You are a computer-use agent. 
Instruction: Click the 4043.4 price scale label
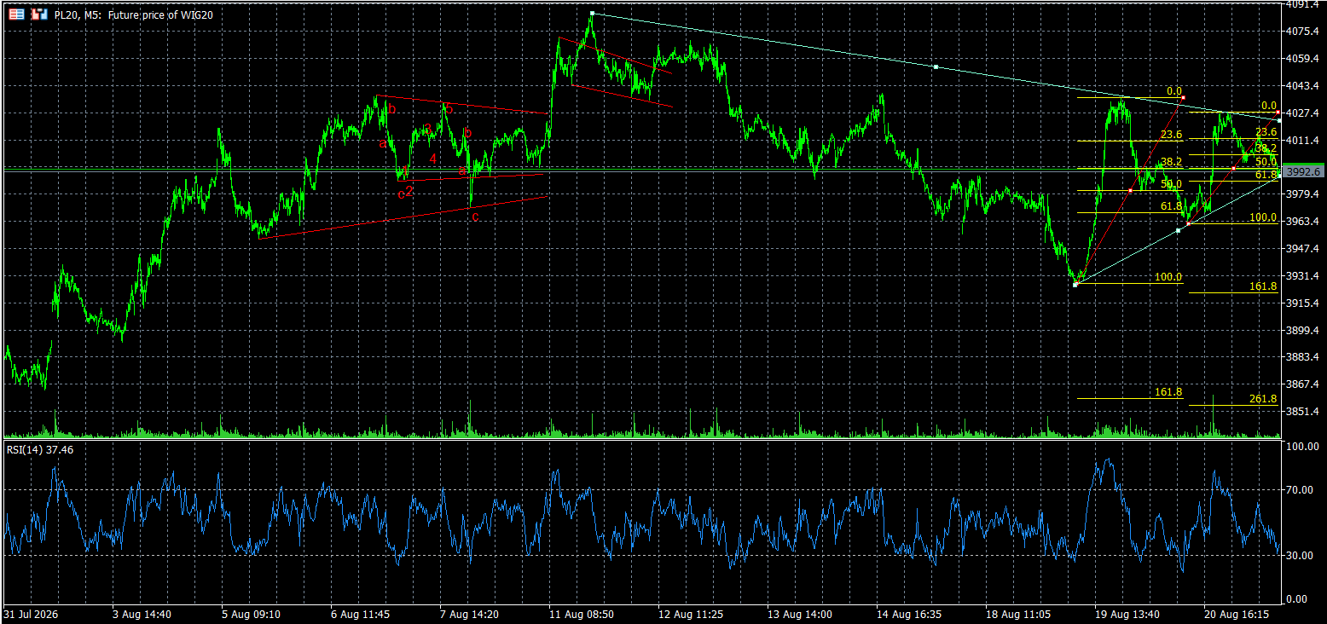click(x=1301, y=86)
